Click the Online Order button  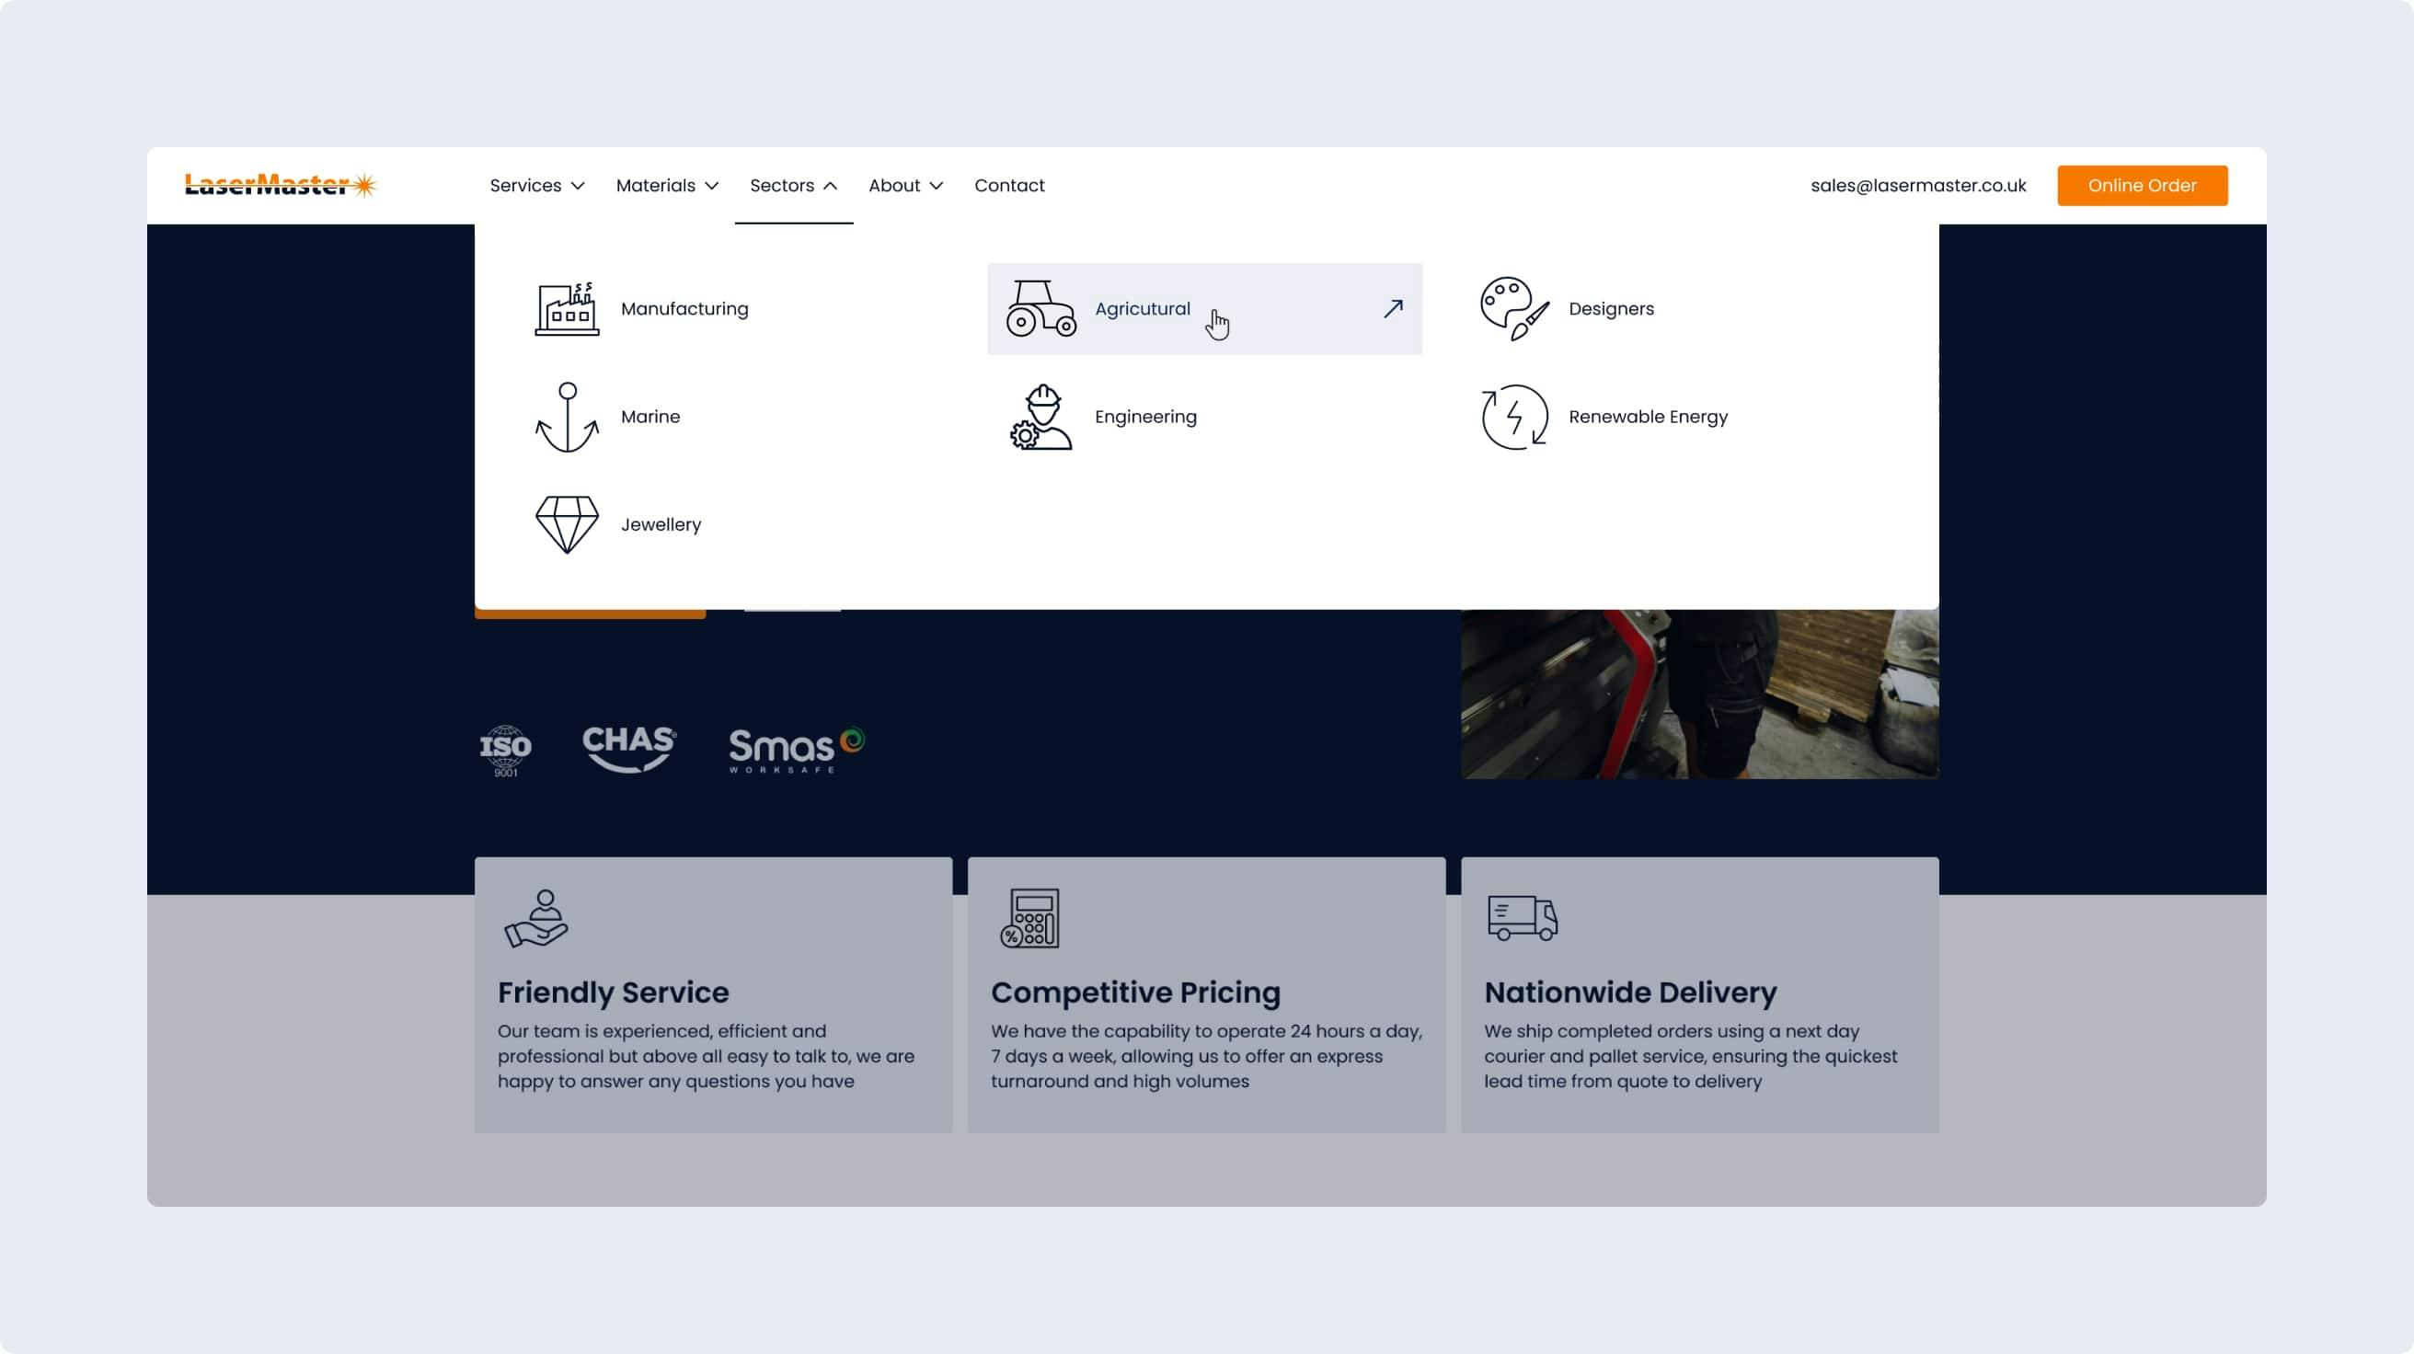point(2142,186)
